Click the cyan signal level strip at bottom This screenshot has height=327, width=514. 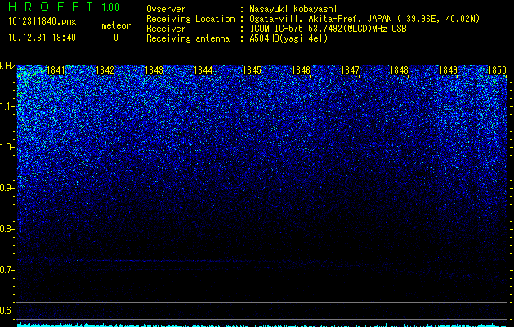click(x=261, y=325)
